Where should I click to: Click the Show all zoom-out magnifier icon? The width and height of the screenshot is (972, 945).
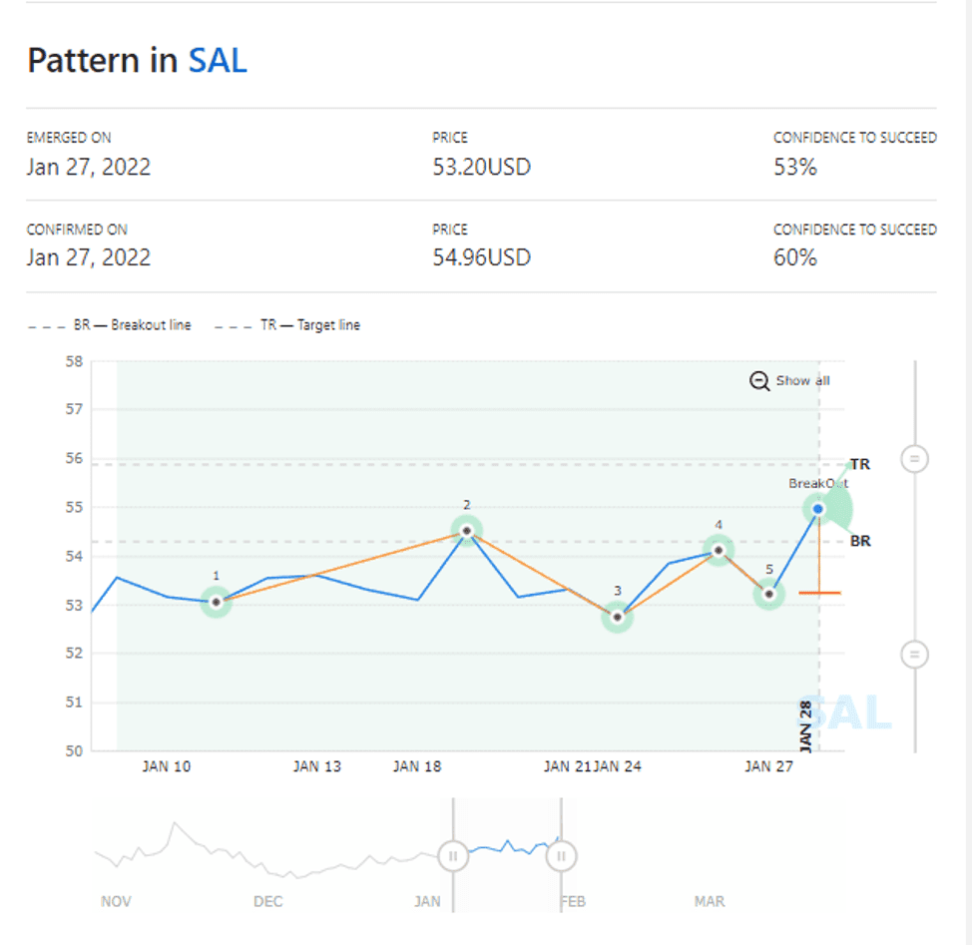tap(759, 380)
